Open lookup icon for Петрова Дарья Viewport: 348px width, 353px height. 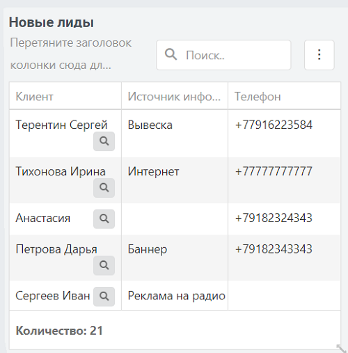(104, 265)
